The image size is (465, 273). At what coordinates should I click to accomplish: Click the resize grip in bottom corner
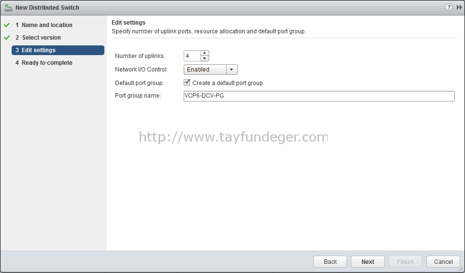pyautogui.click(x=461, y=269)
